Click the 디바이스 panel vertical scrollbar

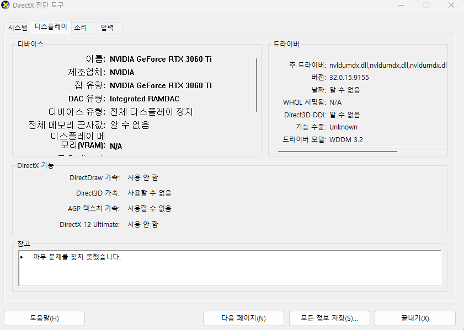[x=257, y=85]
